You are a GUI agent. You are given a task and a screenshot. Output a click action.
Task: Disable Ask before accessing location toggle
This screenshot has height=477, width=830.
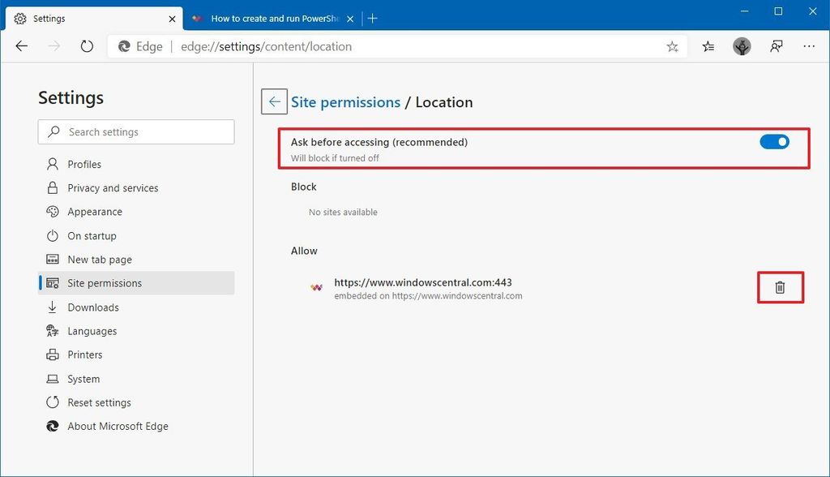774,141
